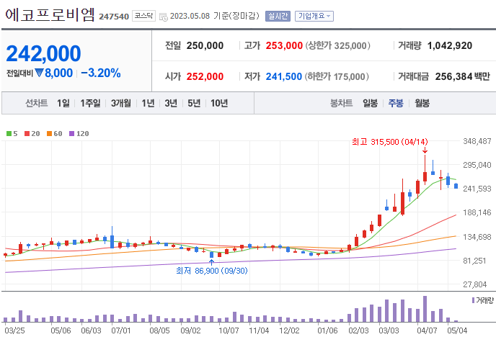Click the 전일 value 250,000
The image size is (496, 342).
(x=205, y=46)
